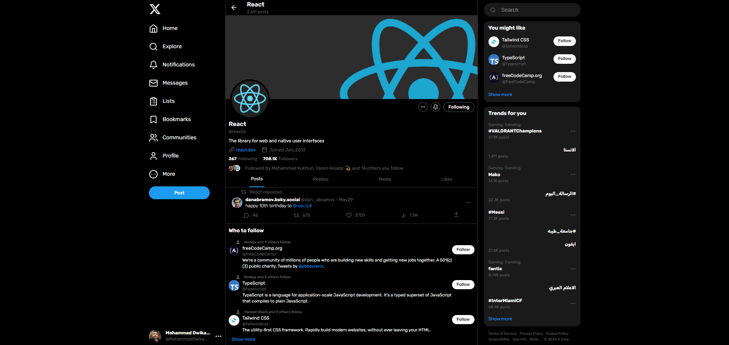Image resolution: width=729 pixels, height=345 pixels.
Task: Open Ads info footer link
Action: pos(520,339)
